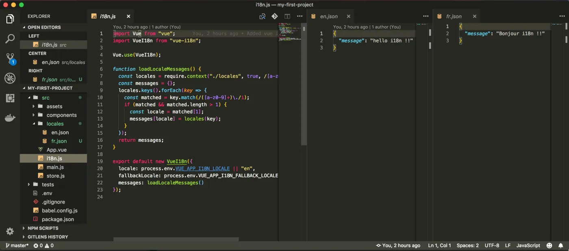Open the Extensions view in activity bar
Image resolution: width=569 pixels, height=251 pixels.
point(10,98)
